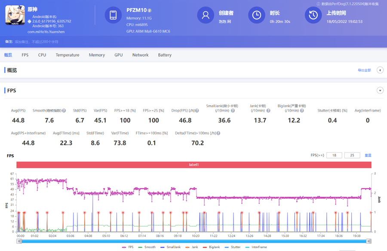This screenshot has width=387, height=251.
Task: Click the left handle of timeline slider
Action: 19,242
